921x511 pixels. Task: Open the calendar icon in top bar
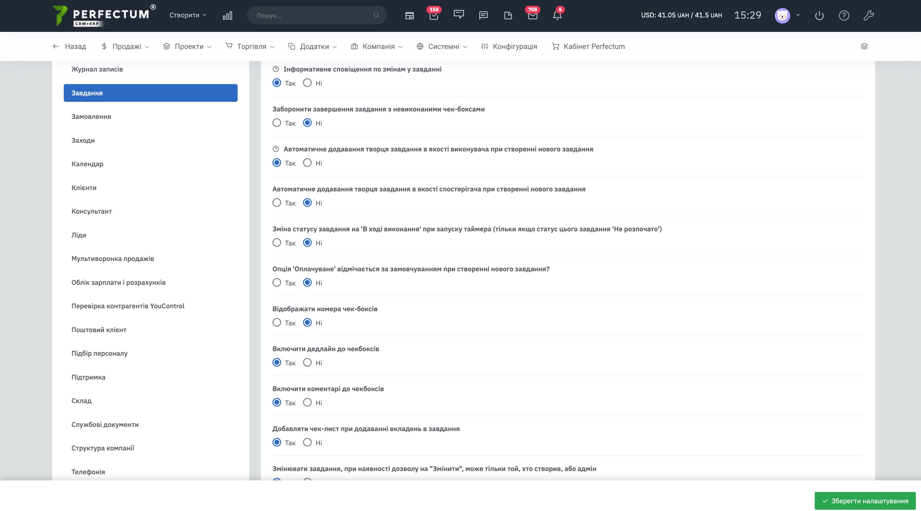[x=409, y=15]
